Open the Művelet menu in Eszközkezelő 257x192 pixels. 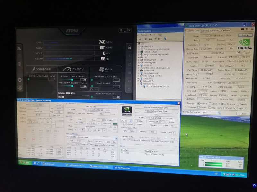pyautogui.click(x=144, y=35)
